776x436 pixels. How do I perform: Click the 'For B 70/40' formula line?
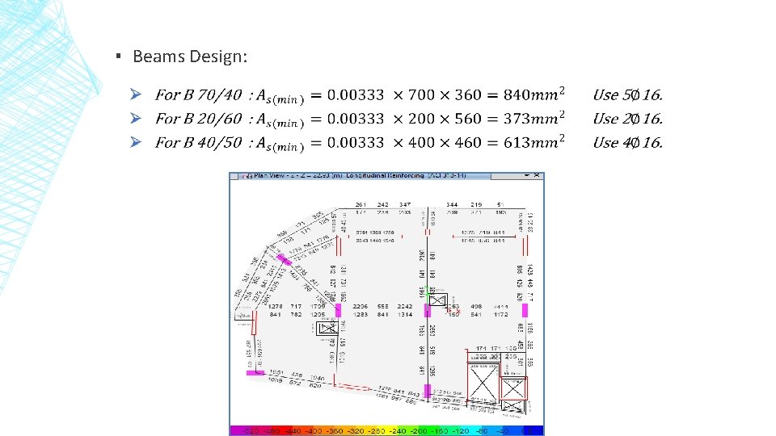360,94
